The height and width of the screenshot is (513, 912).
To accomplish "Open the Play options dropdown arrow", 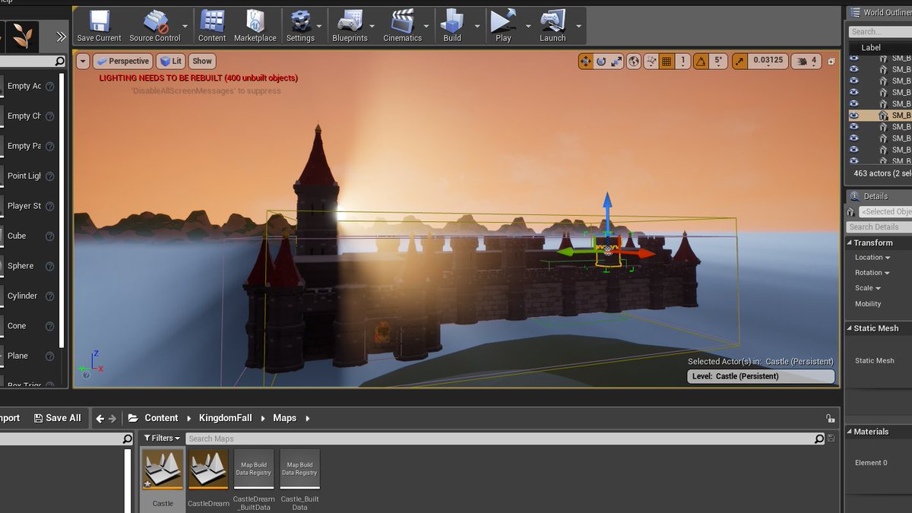I will 528,26.
